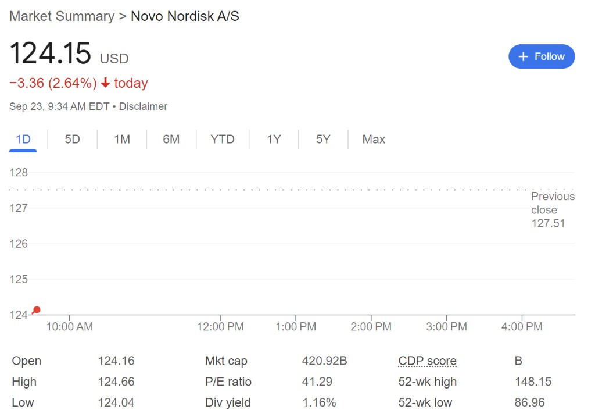Switch chart to 1Y range
595x417 pixels.
pyautogui.click(x=274, y=140)
